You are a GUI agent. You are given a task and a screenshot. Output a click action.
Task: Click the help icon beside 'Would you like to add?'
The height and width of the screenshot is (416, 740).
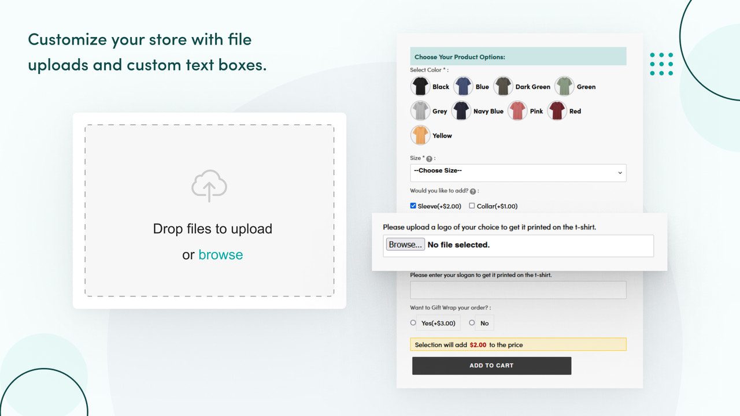click(x=473, y=190)
